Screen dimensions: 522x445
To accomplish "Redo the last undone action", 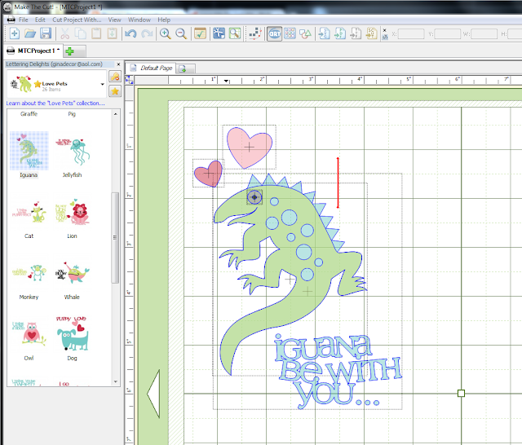I will point(147,33).
